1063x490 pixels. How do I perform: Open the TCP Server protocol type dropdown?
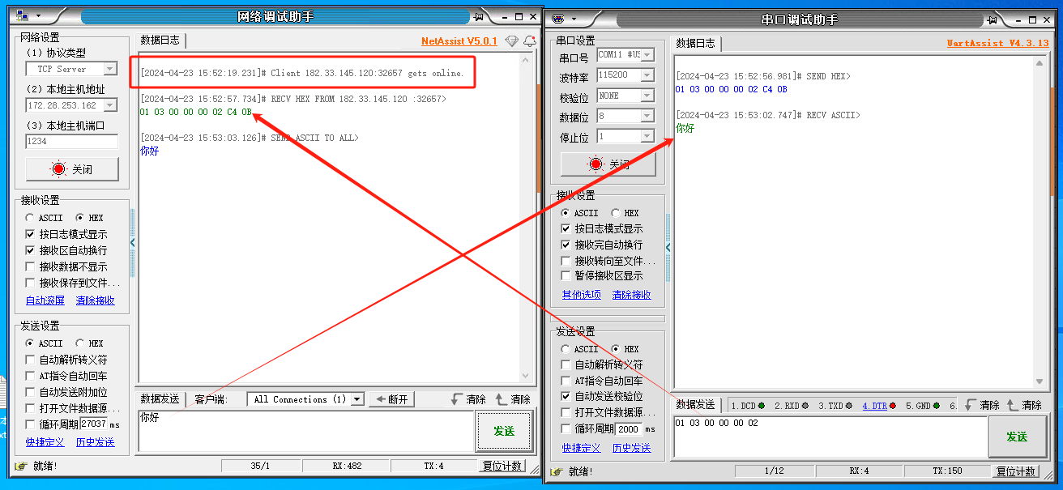110,69
